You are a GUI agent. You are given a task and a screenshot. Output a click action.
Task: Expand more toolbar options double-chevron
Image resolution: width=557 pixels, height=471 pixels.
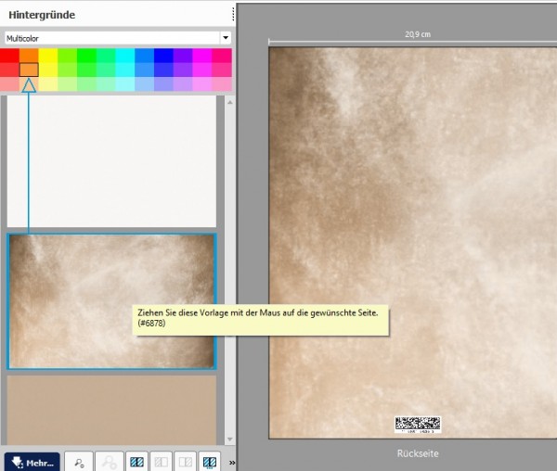tap(231, 461)
